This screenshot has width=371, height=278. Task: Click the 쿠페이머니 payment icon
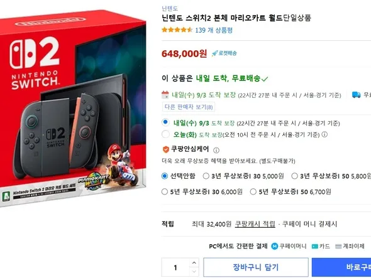274,247
